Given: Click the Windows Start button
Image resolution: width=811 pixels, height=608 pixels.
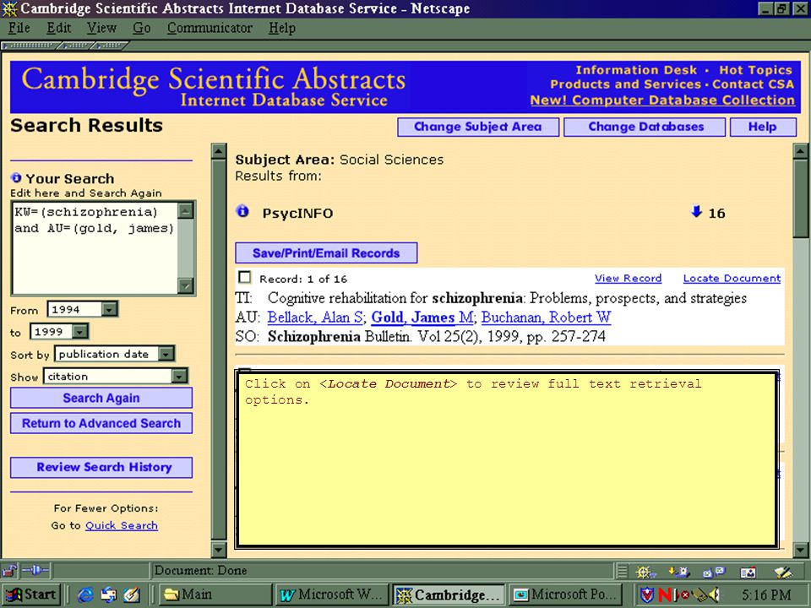Looking at the screenshot, I should pyautogui.click(x=31, y=595).
